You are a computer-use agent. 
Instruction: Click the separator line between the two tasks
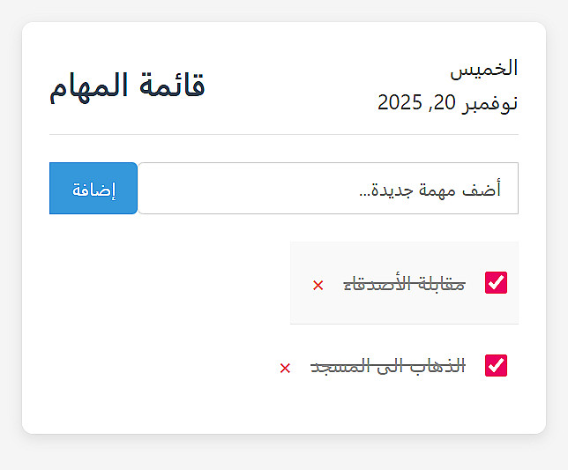[x=404, y=325]
